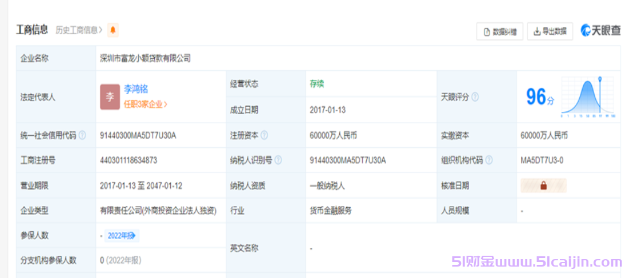Click the 英文名称 label cell
Image resolution: width=633 pixels, height=278 pixels.
266,248
